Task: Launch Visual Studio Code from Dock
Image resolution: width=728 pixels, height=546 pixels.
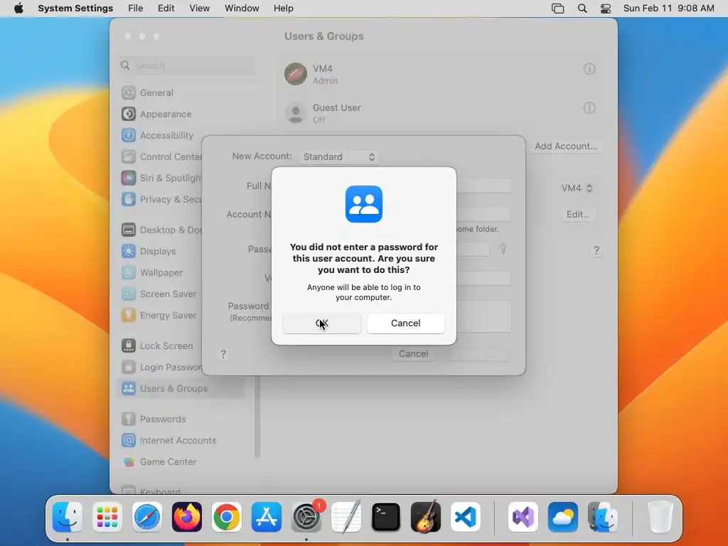Action: [x=465, y=517]
